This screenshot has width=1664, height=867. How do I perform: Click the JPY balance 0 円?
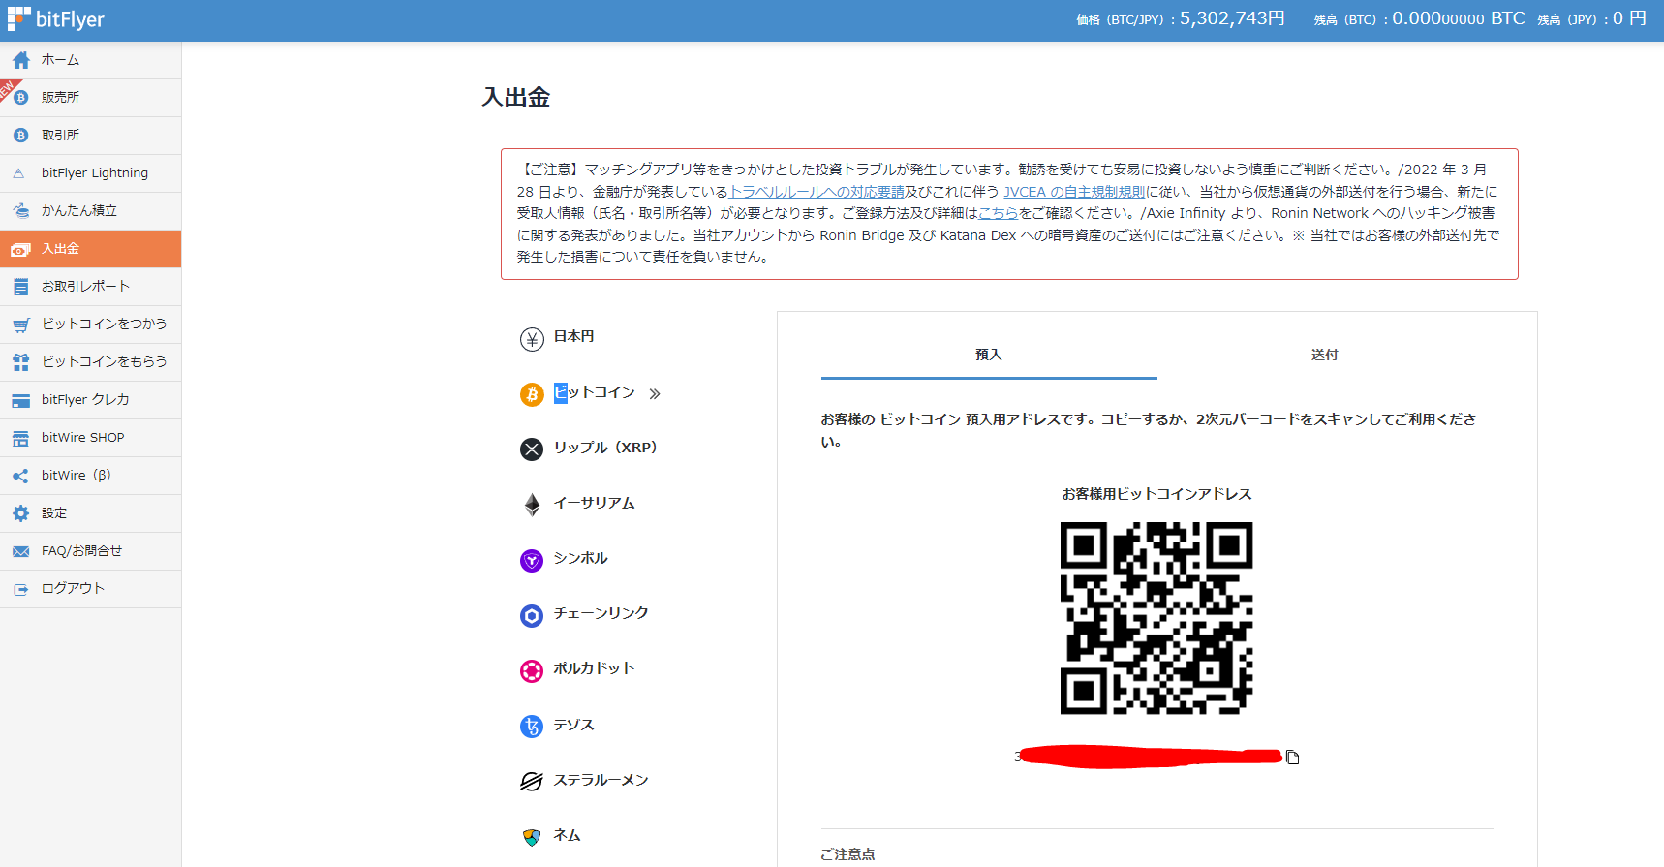point(1629,18)
